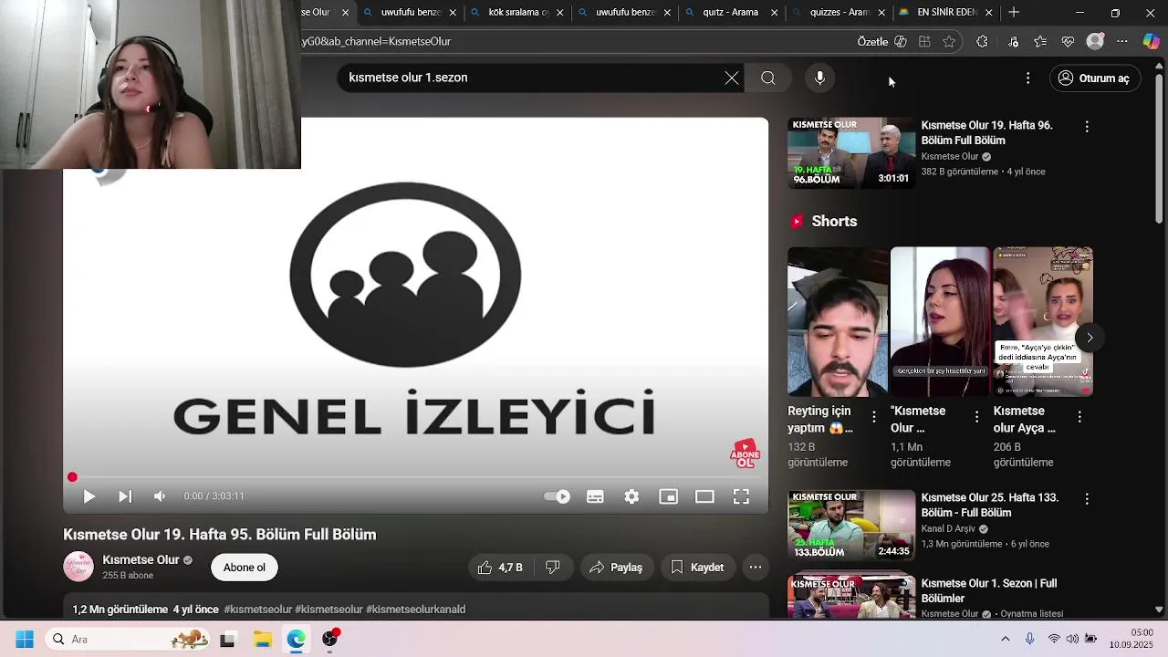Switch to 'quitz - Arama' tab
Viewport: 1168px width, 657px height.
tap(730, 13)
